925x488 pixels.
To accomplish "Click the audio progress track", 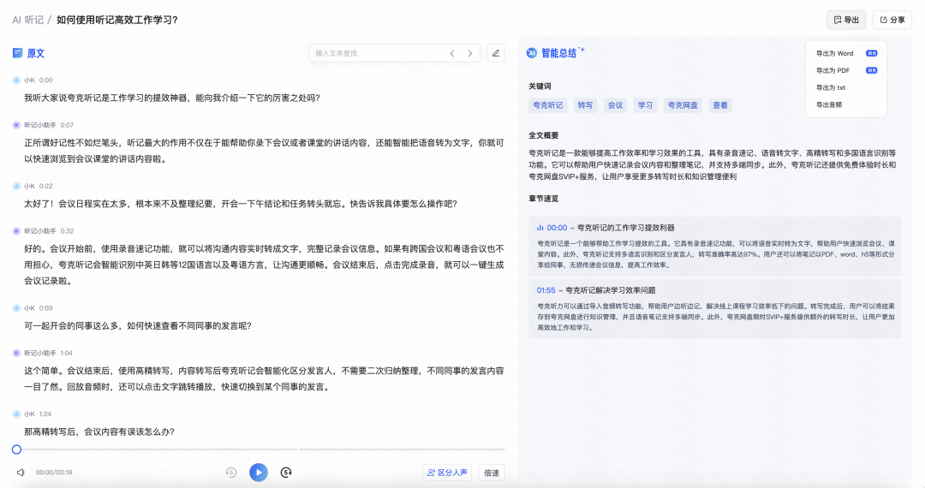I will [x=260, y=449].
